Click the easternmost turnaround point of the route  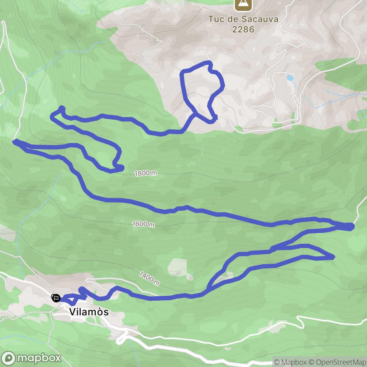351,227
